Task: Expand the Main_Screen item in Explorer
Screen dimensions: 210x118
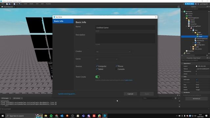Action: [191, 49]
